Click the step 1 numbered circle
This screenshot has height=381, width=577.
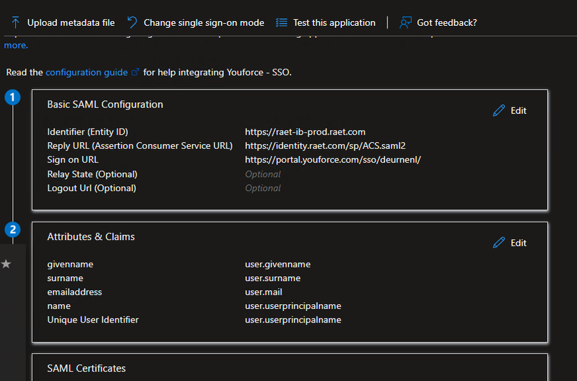pyautogui.click(x=13, y=98)
